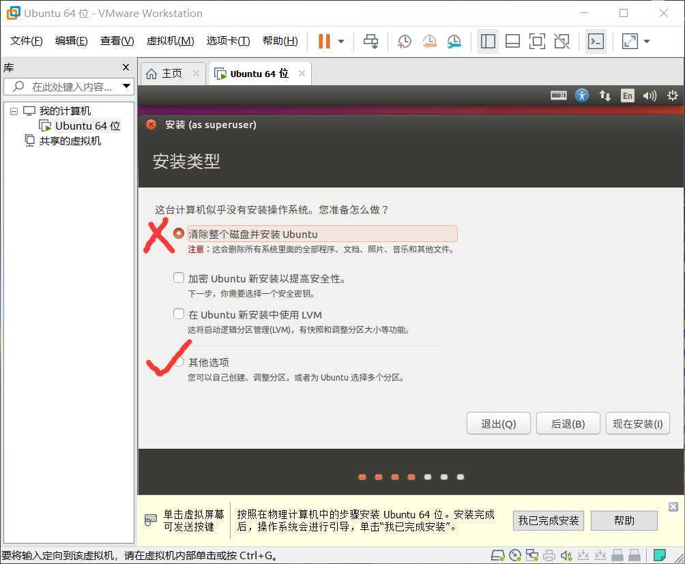Image resolution: width=685 pixels, height=564 pixels.
Task: Close the 库 library panel
Action: 126,68
